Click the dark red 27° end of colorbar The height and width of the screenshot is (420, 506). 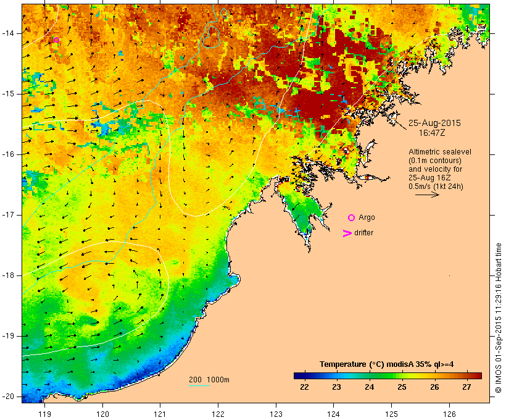point(478,376)
